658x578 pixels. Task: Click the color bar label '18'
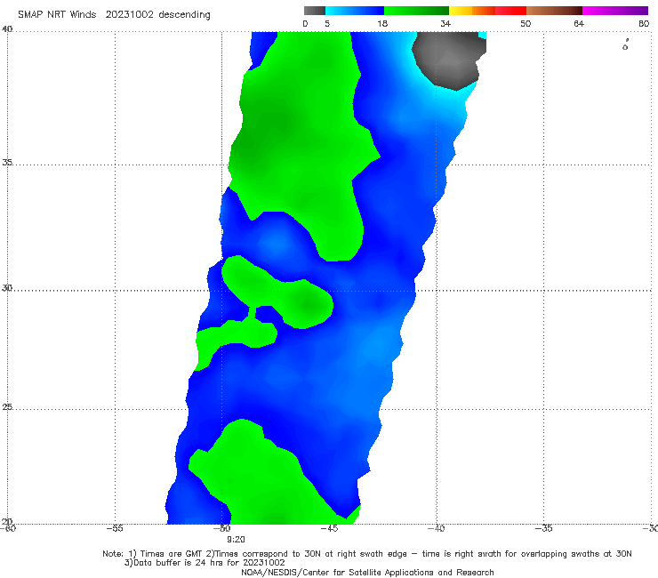point(382,24)
